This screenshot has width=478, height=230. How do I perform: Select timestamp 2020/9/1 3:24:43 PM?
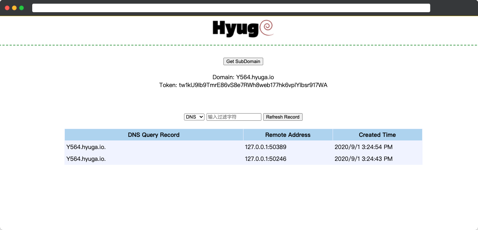pyautogui.click(x=363, y=159)
